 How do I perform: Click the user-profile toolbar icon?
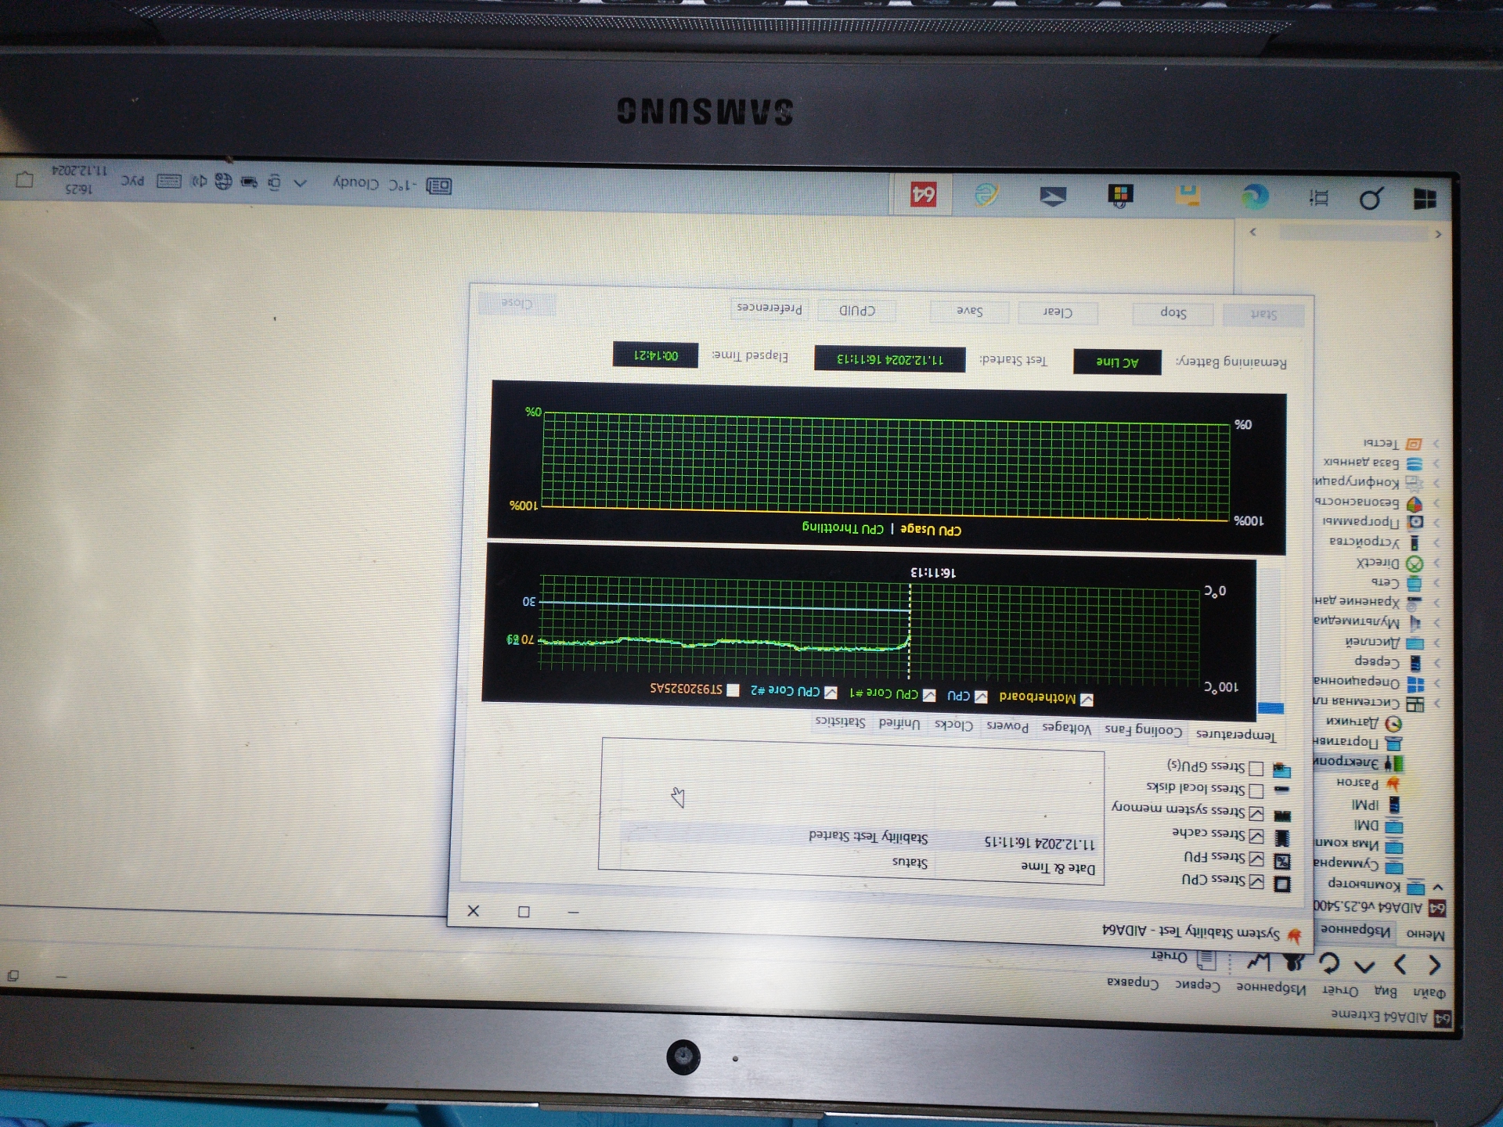click(x=1293, y=961)
